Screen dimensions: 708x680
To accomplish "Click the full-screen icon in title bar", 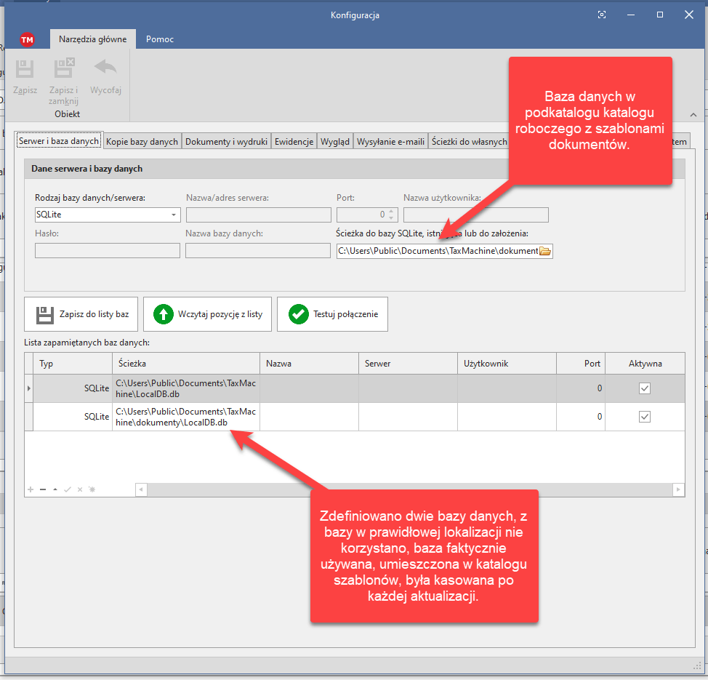I will click(x=601, y=15).
